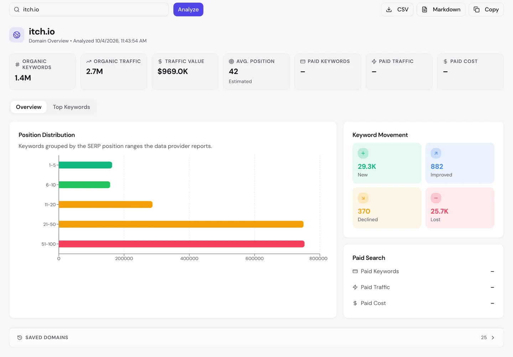Screen dimensions: 513x357
Task: Click the 1.4M organic keywords figure
Action: 23,78
